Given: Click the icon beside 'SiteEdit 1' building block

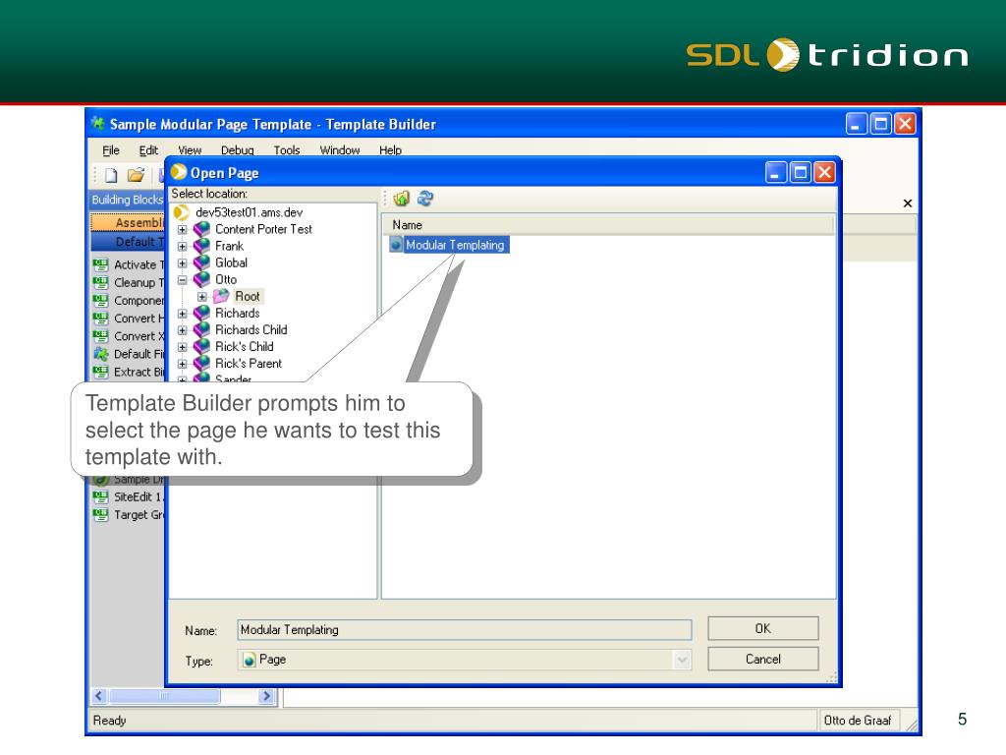Looking at the screenshot, I should [101, 496].
